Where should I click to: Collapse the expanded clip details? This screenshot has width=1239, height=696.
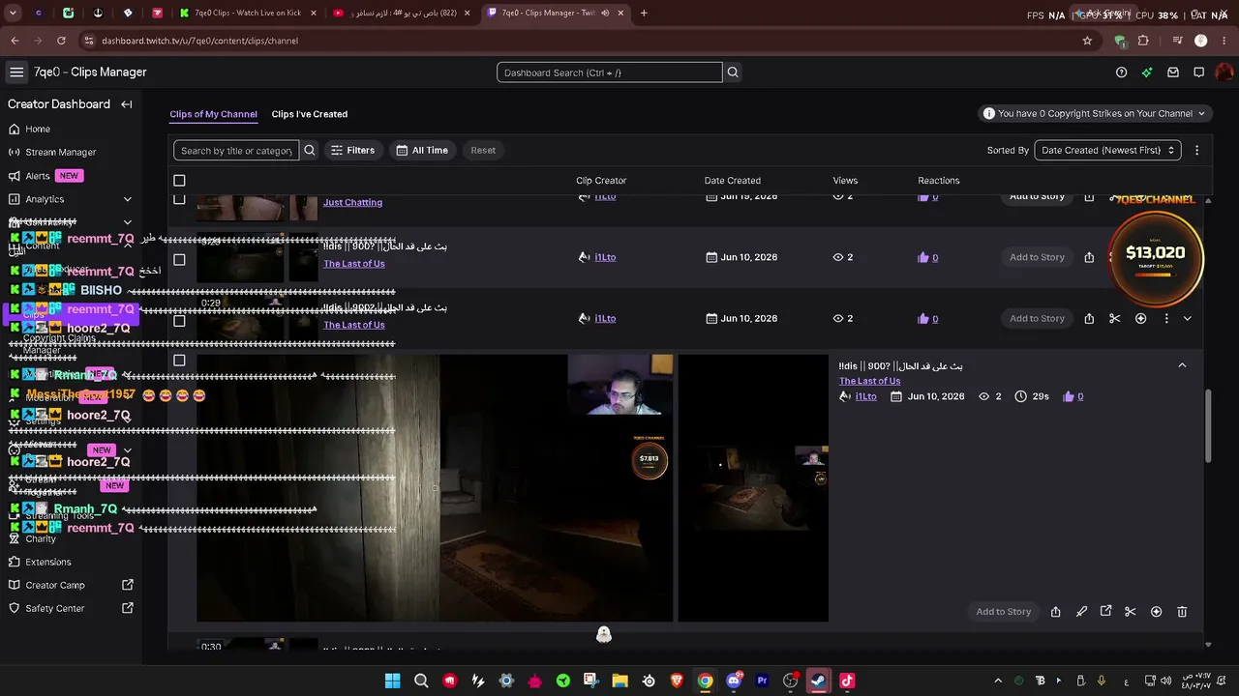click(x=1182, y=365)
